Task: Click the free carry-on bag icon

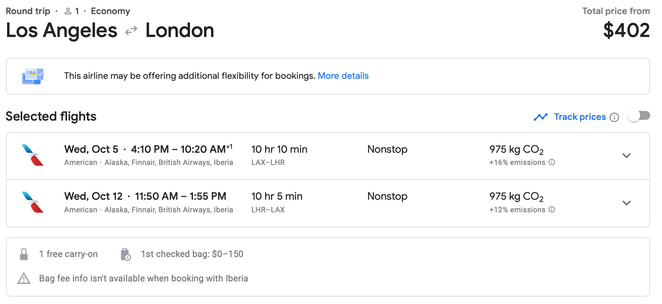Action: (24, 254)
